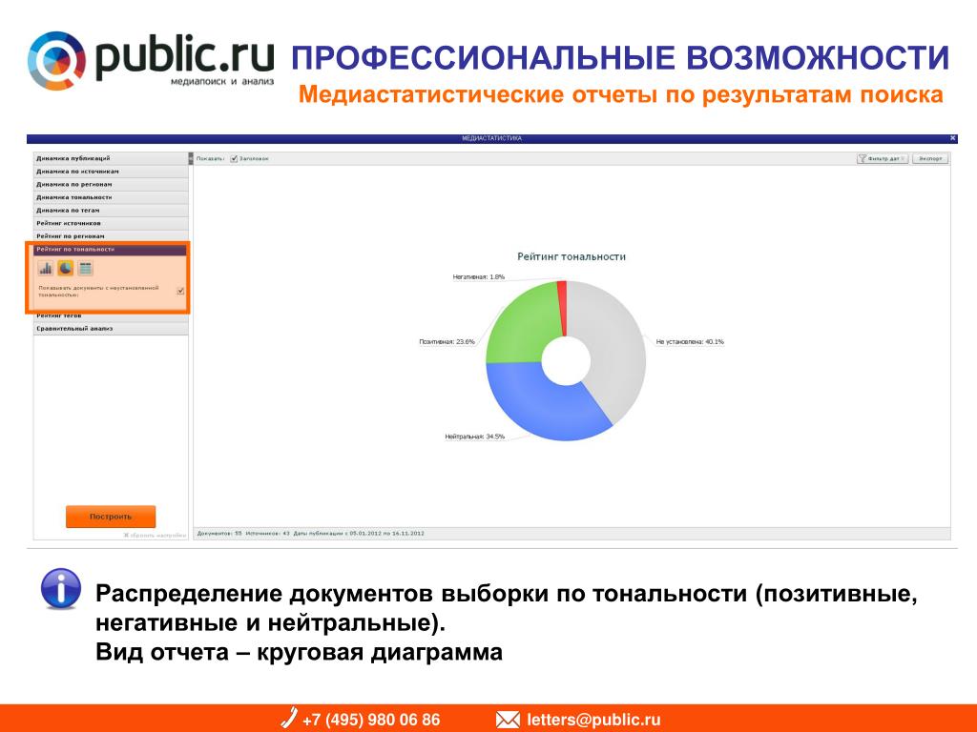Click the Не установлена: 40.1% label
Viewport: 977px width, 732px height.
coord(690,342)
